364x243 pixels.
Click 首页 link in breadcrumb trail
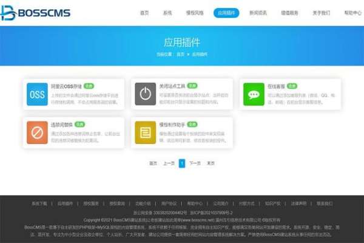pos(180,54)
